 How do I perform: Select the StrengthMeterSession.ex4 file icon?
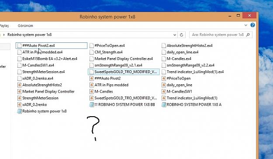pos(20,72)
